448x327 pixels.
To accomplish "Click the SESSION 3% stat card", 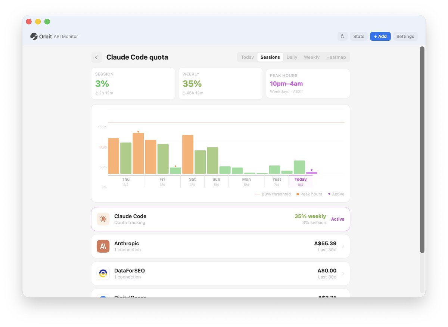I will (133, 84).
